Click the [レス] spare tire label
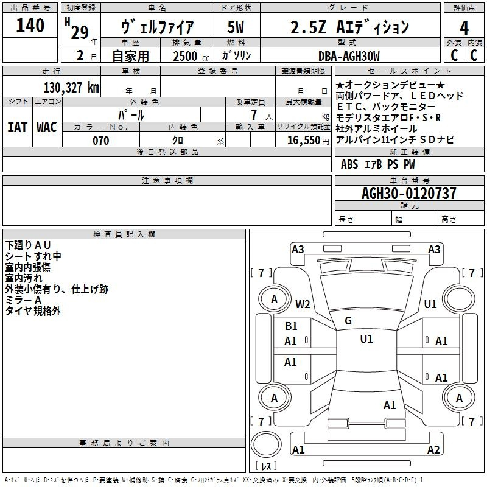 (266, 466)
